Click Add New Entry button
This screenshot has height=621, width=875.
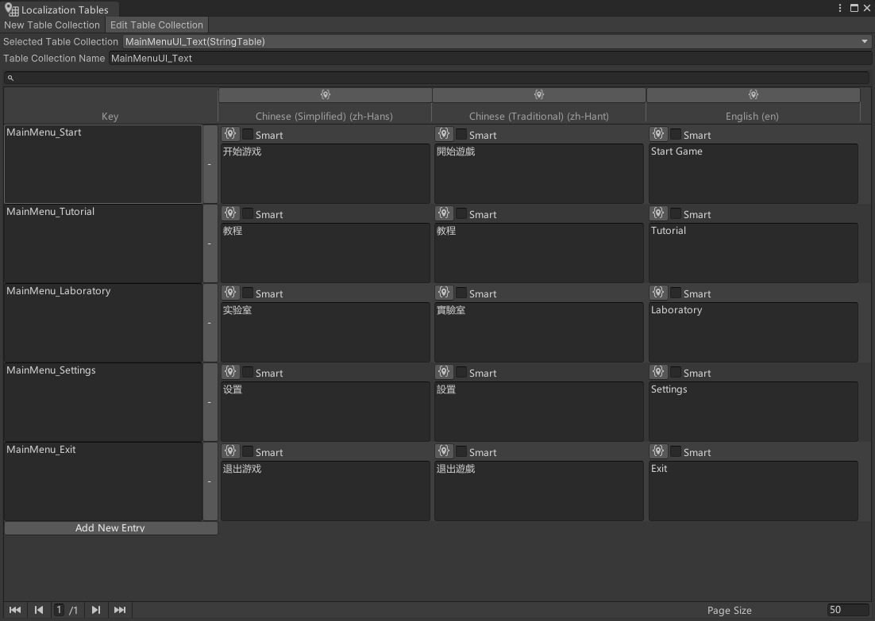click(x=110, y=528)
